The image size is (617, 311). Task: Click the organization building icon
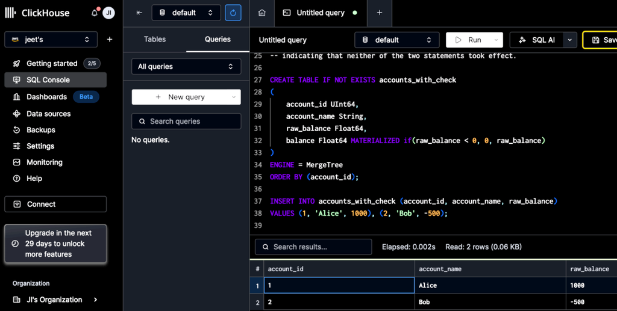[x=16, y=300]
